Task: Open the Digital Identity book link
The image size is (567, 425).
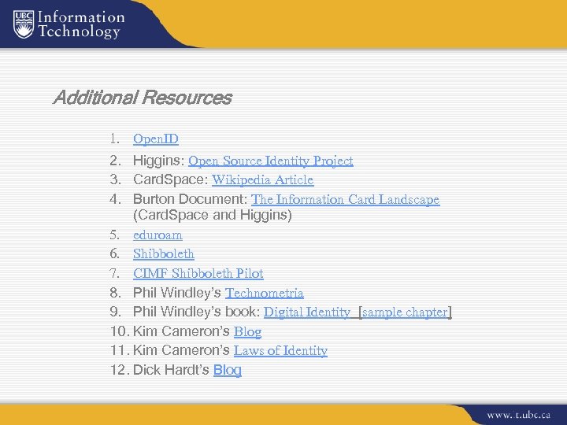Action: tap(307, 312)
